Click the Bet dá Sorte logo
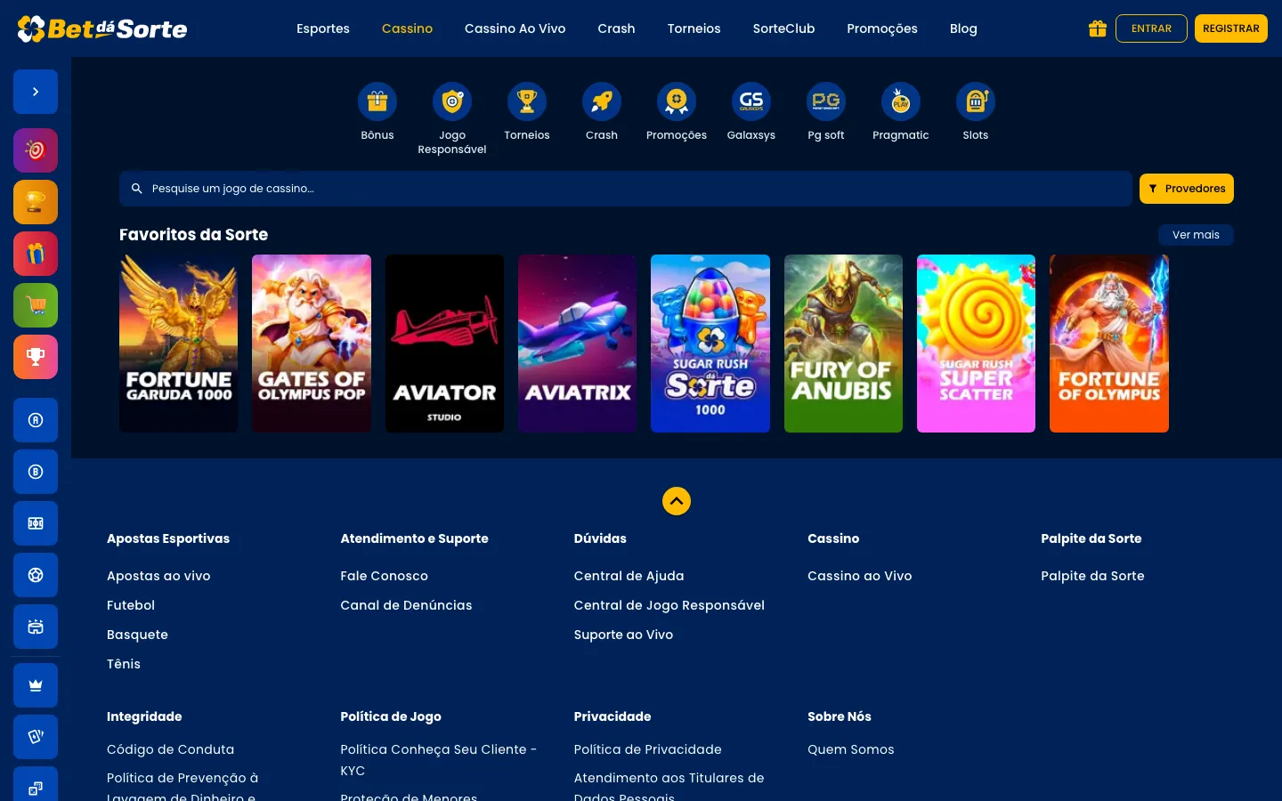Viewport: 1282px width, 801px height. [x=102, y=28]
